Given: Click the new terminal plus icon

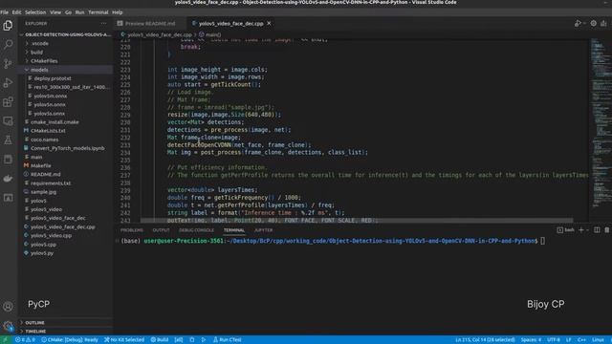Looking at the screenshot, I should click(580, 230).
